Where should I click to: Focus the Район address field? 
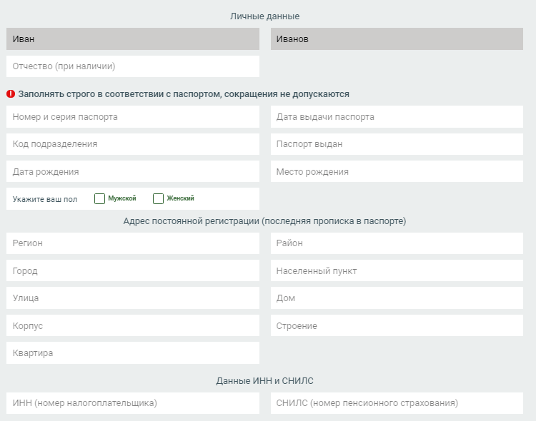397,243
